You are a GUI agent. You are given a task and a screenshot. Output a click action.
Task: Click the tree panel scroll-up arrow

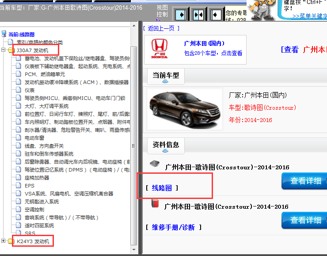[134, 26]
